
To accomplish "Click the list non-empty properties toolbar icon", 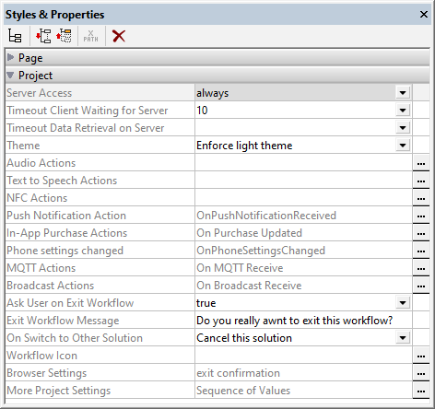I will 15,36.
